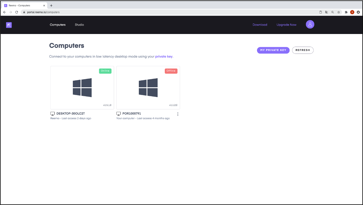This screenshot has height=205, width=363.
Task: Click the DESKTOP-30OLC2T computer name
Action: pyautogui.click(x=71, y=114)
